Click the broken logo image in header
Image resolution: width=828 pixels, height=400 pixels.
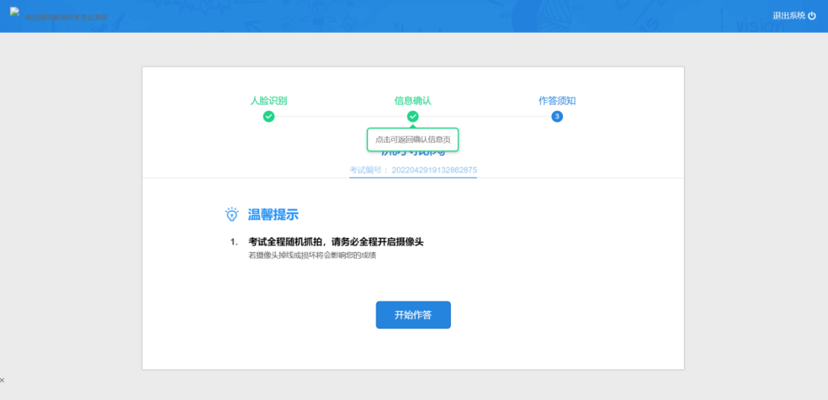15,12
